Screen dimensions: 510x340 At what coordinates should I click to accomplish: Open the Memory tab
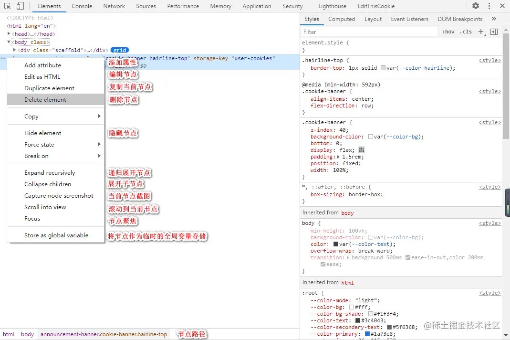point(220,6)
